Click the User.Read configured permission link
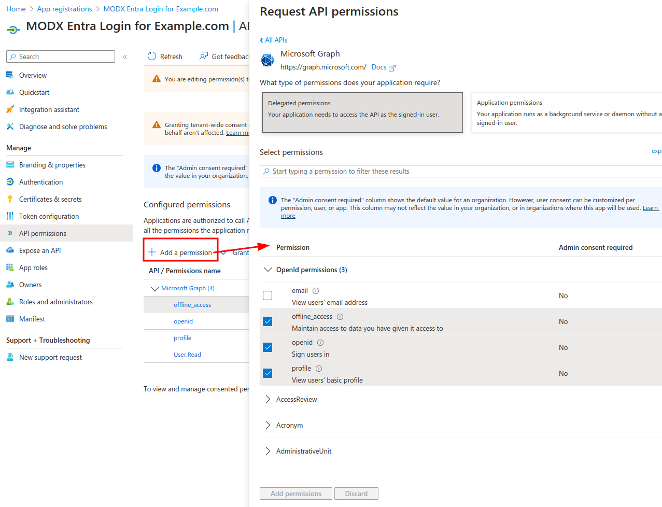Viewport: 662px width, 507px height. coord(187,355)
